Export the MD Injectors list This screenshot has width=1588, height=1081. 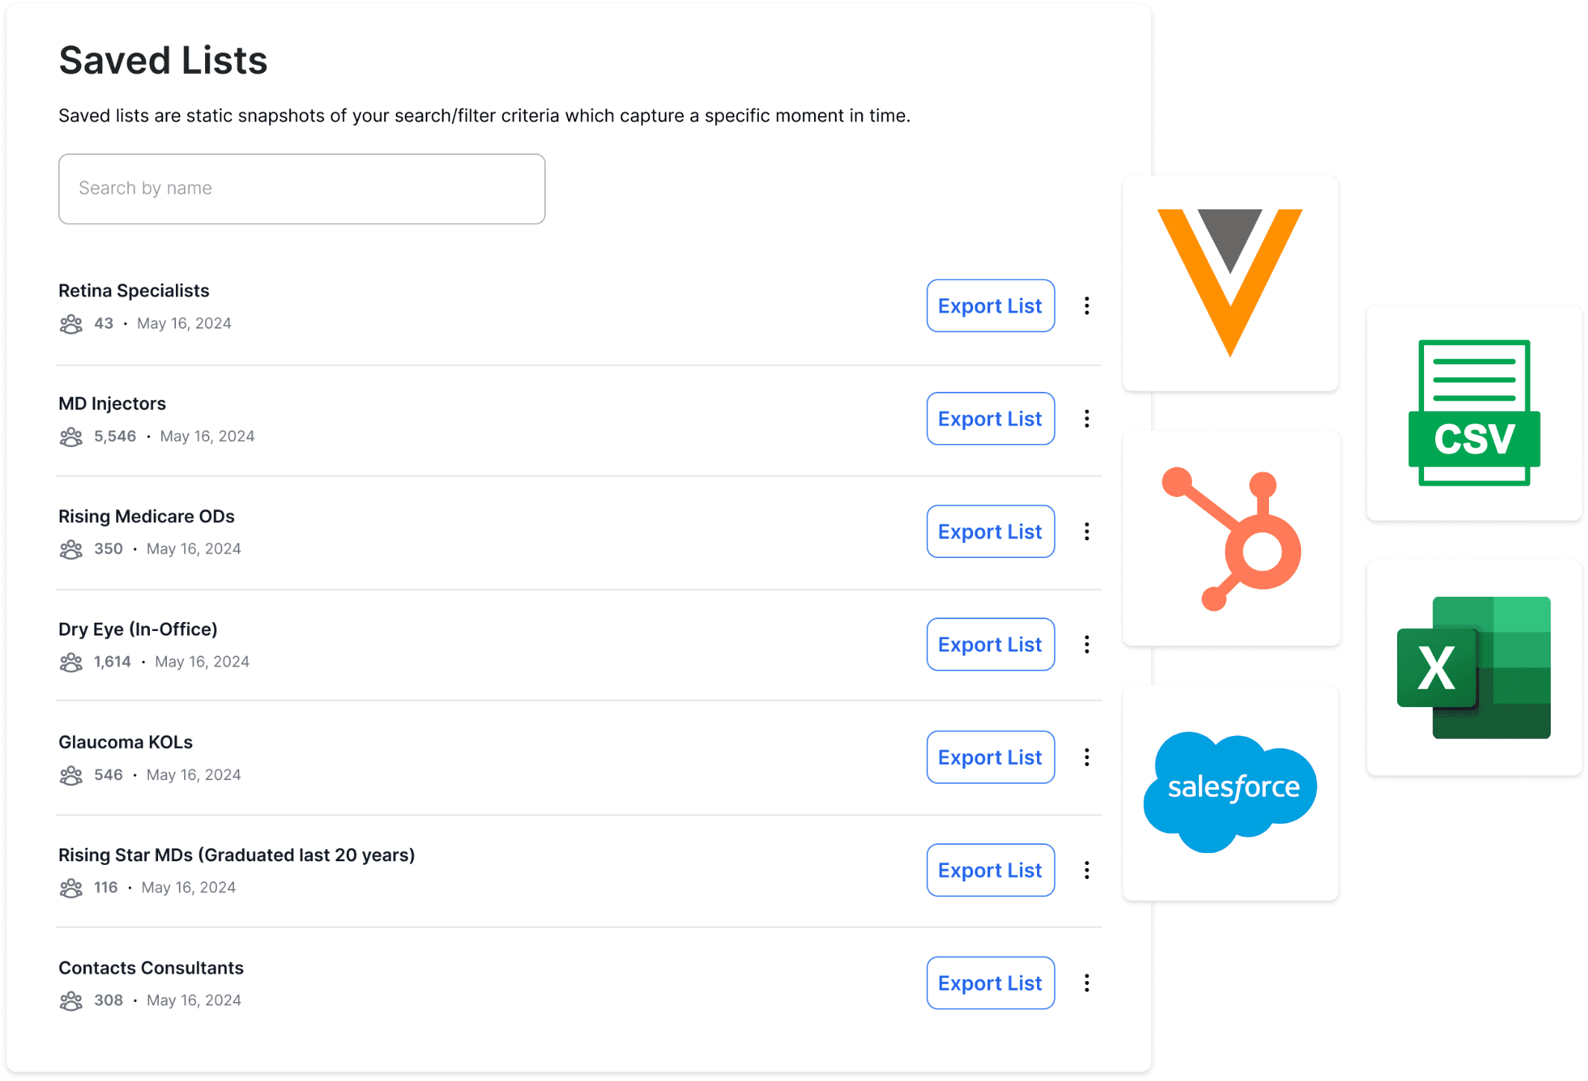[x=990, y=419]
